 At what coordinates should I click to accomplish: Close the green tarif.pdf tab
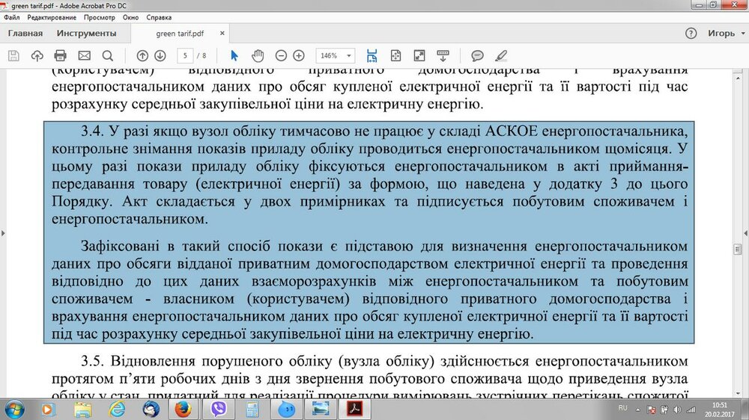tap(222, 34)
